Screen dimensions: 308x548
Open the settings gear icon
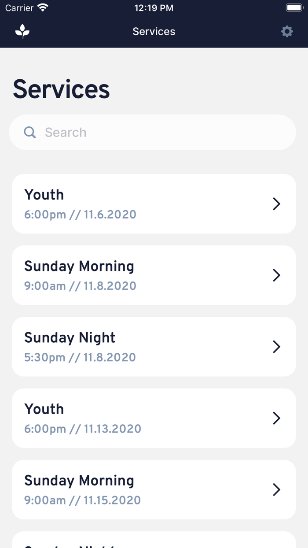(x=287, y=31)
